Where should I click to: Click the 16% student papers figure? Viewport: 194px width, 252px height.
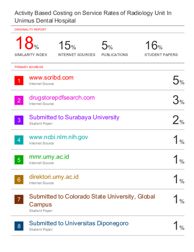(x=154, y=45)
